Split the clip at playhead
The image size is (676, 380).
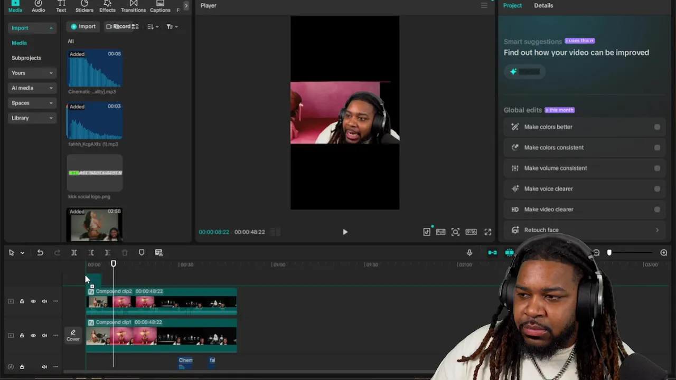click(x=74, y=253)
